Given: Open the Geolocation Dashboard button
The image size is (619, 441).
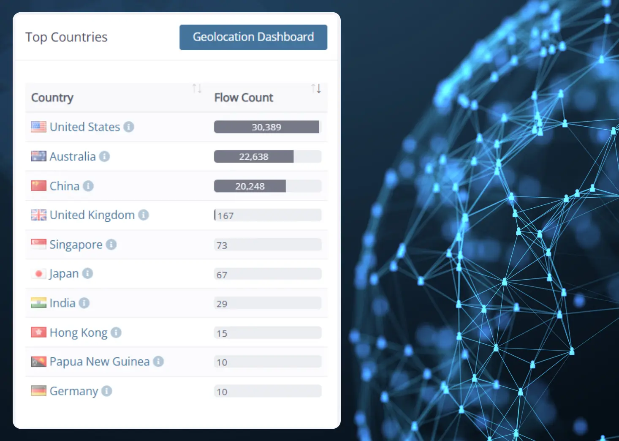Looking at the screenshot, I should [x=253, y=37].
